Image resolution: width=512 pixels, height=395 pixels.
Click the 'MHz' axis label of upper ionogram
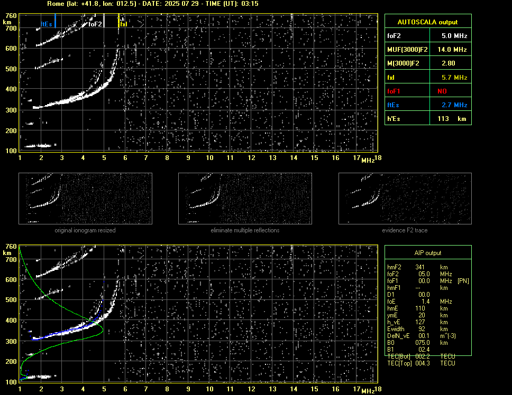coord(368,161)
